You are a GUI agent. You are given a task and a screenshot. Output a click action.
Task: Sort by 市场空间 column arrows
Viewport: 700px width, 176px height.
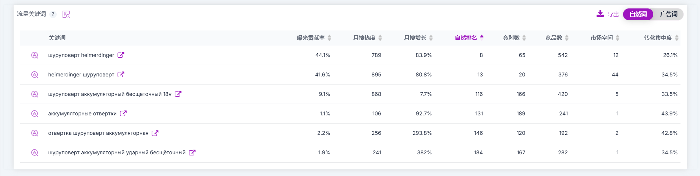point(618,38)
